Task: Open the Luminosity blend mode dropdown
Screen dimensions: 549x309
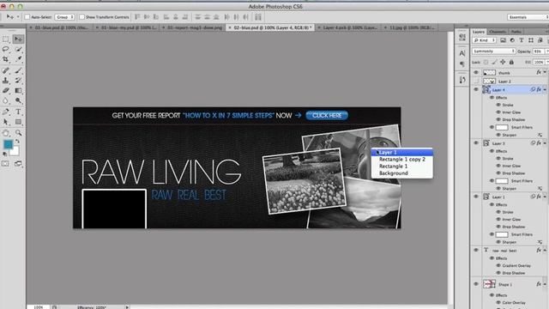Action: click(x=494, y=51)
